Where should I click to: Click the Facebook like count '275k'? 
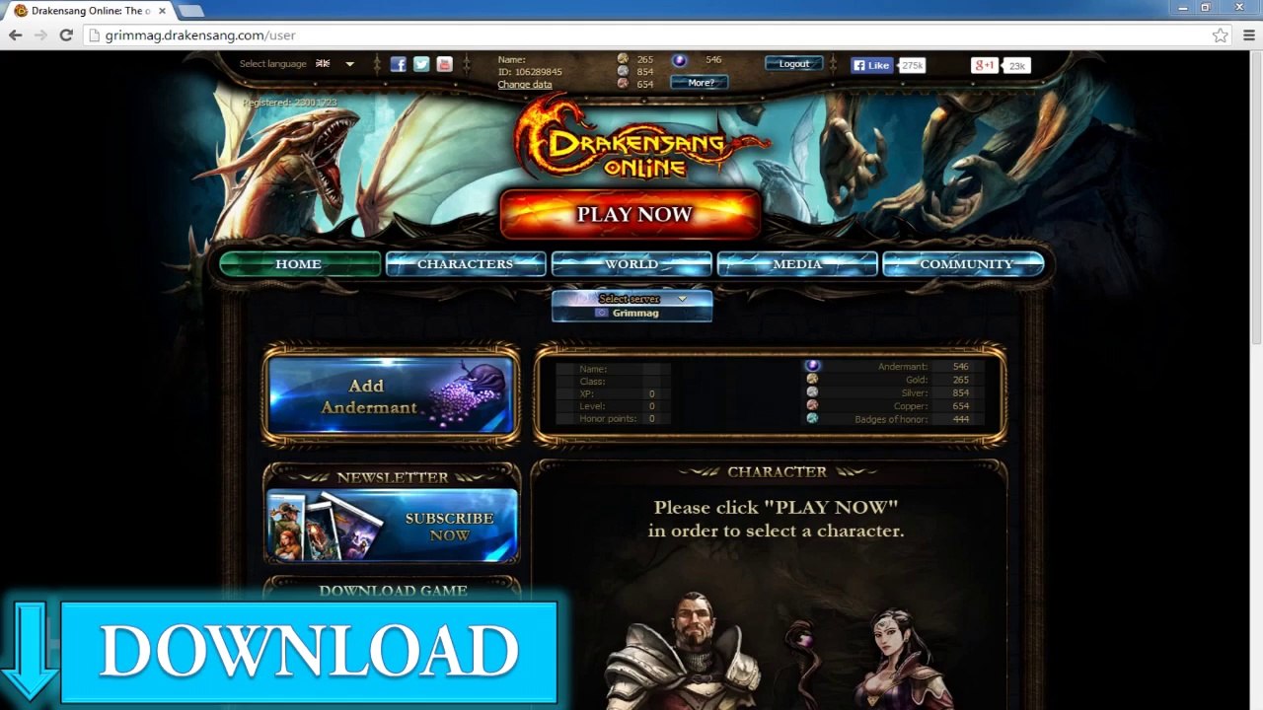[912, 65]
